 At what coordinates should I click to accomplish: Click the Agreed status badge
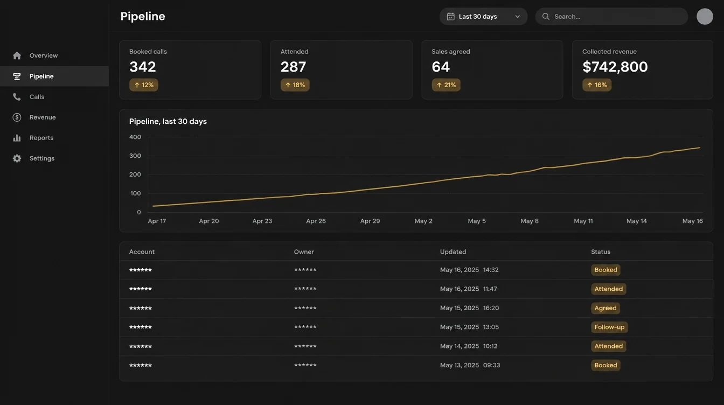click(x=605, y=308)
